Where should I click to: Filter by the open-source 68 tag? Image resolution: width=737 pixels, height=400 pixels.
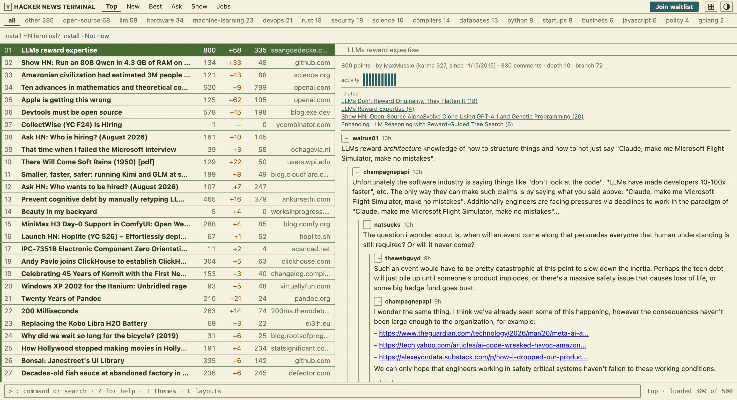[x=86, y=20]
